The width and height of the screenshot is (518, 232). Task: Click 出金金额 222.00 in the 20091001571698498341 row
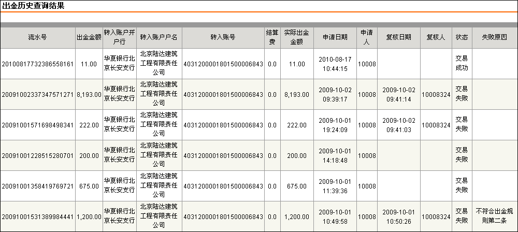pos(89,125)
